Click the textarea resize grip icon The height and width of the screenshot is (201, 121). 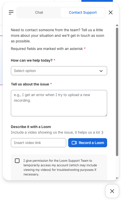pyautogui.click(x=106, y=115)
